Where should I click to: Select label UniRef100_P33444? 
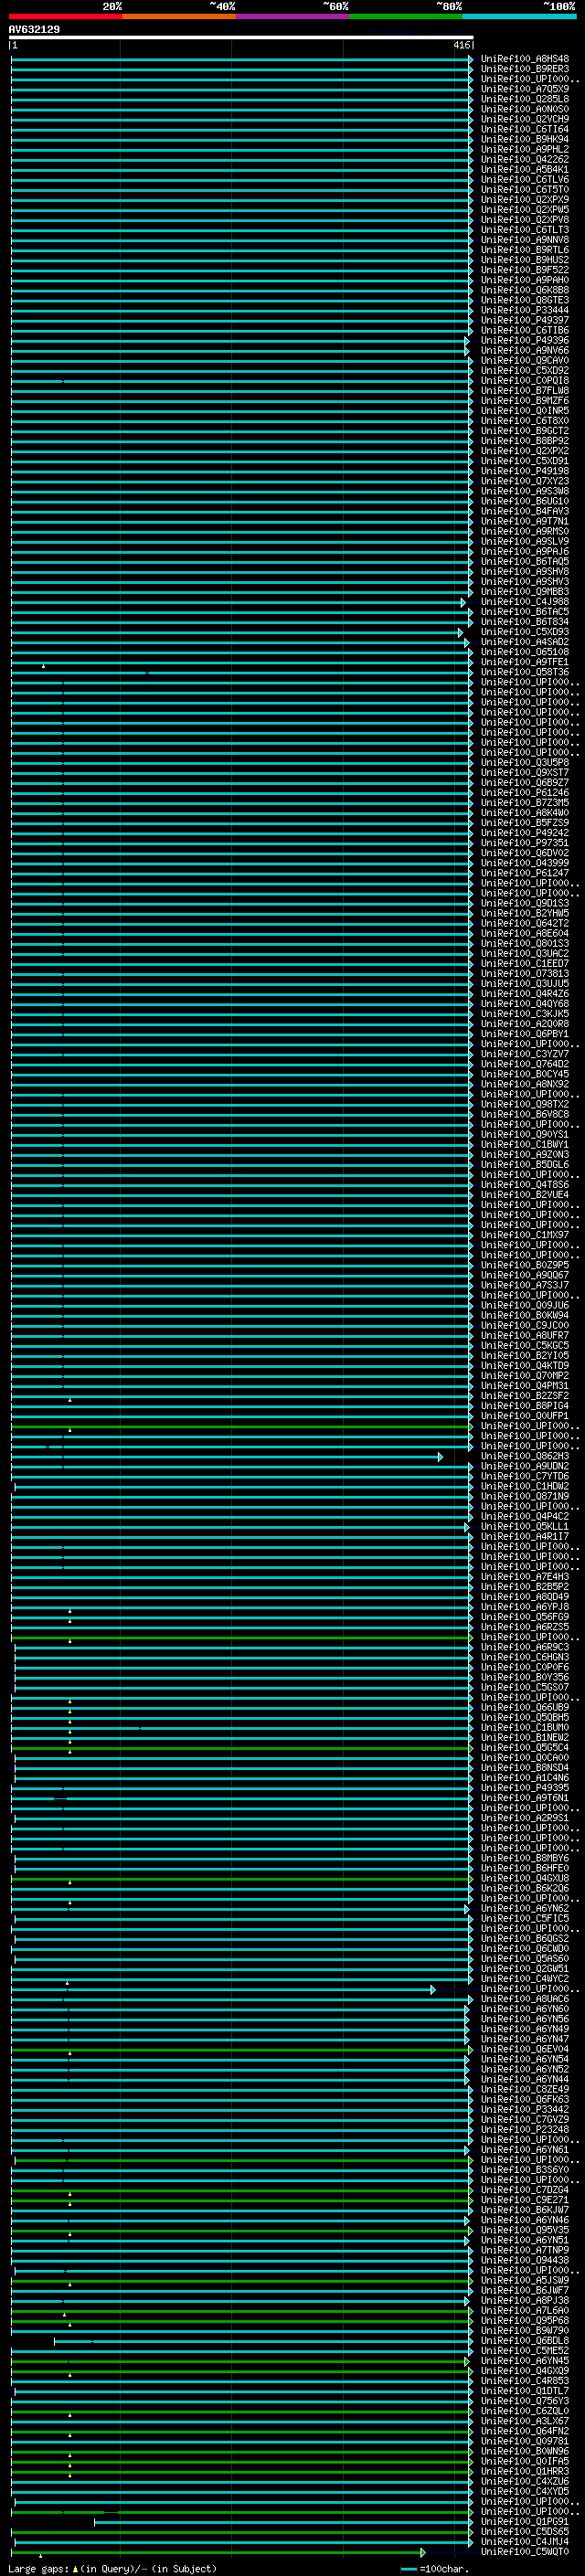(525, 310)
